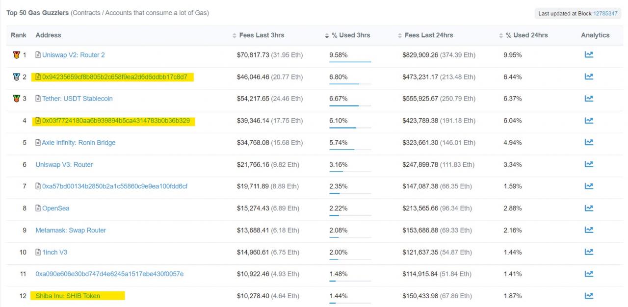Show analytics chart for Shiba Inu: SHIB Token
This screenshot has width=628, height=307.
589,296
